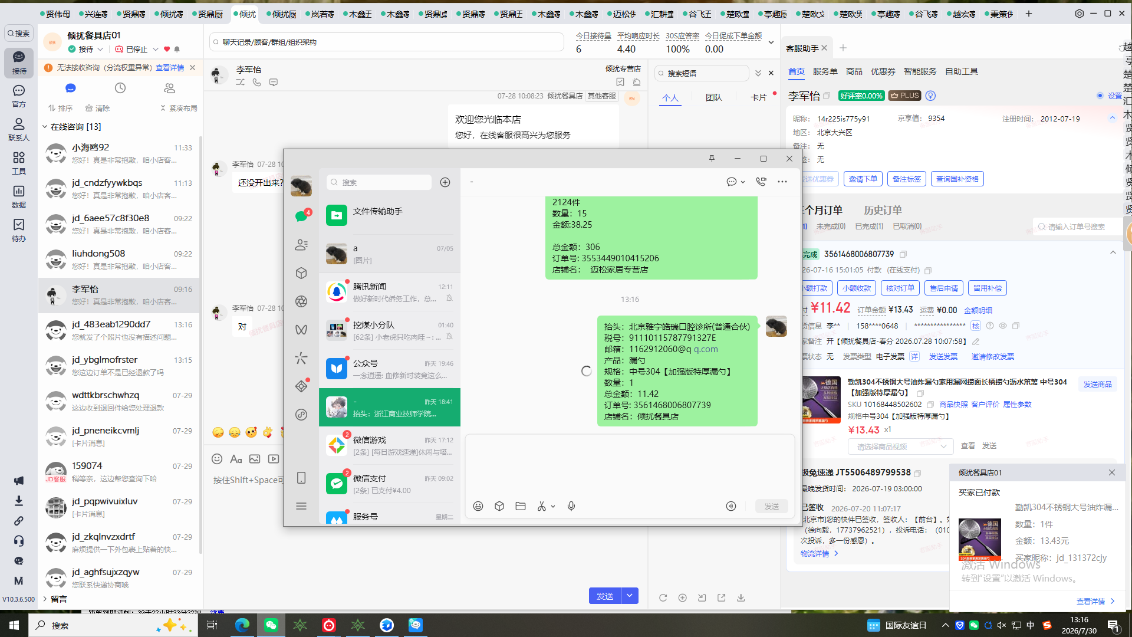This screenshot has height=637, width=1132.
Task: Collapse the 在线咨询 [13] group
Action: coord(45,127)
